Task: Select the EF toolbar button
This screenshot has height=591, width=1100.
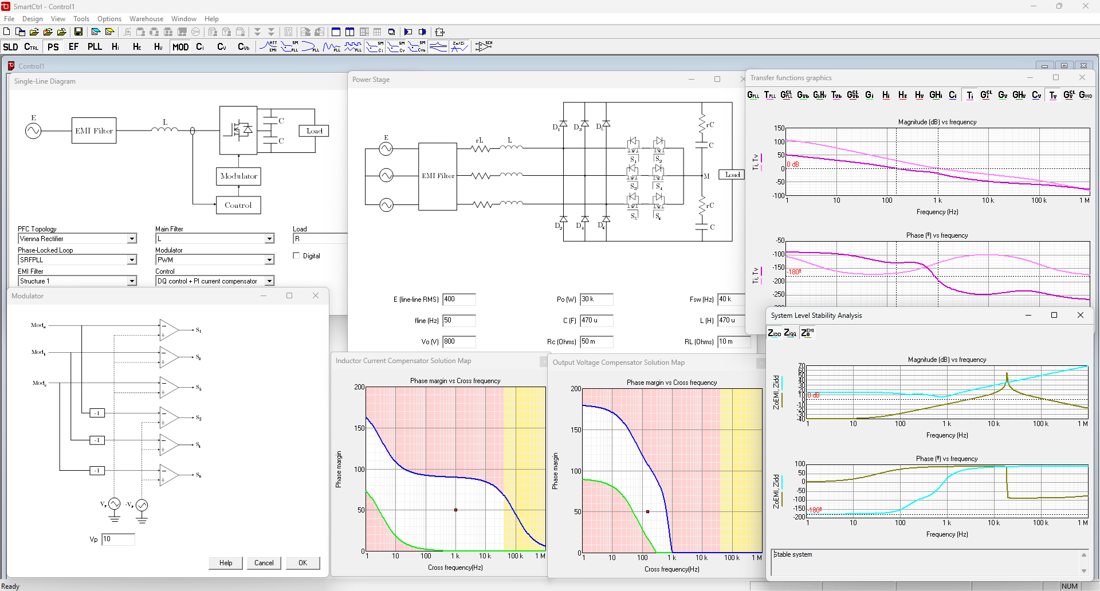Action: point(73,47)
